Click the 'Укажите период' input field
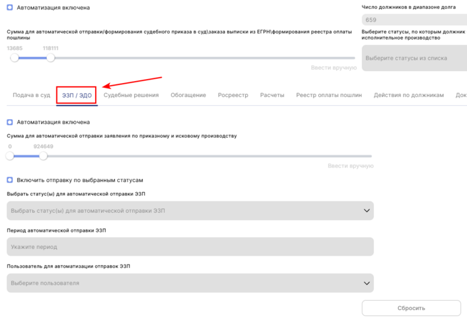The height and width of the screenshot is (318, 467). point(190,247)
